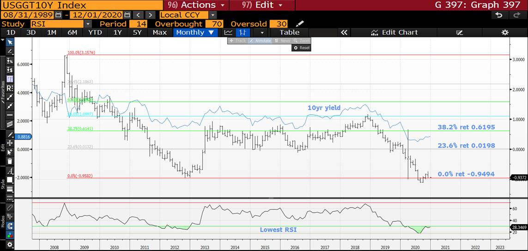Expand the Study RSI dropdown
The height and width of the screenshot is (251, 528).
click(88, 24)
